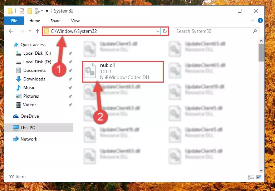Click the pin icon next to Pictures
This screenshot has width=275, height=191.
click(x=70, y=96)
